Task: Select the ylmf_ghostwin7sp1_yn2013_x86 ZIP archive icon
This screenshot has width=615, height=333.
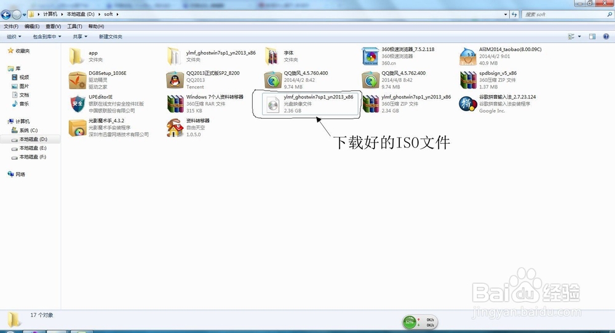Action: (370, 104)
